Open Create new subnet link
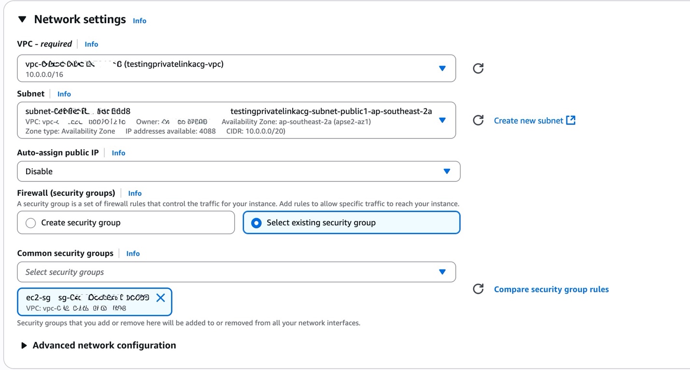 pos(528,121)
